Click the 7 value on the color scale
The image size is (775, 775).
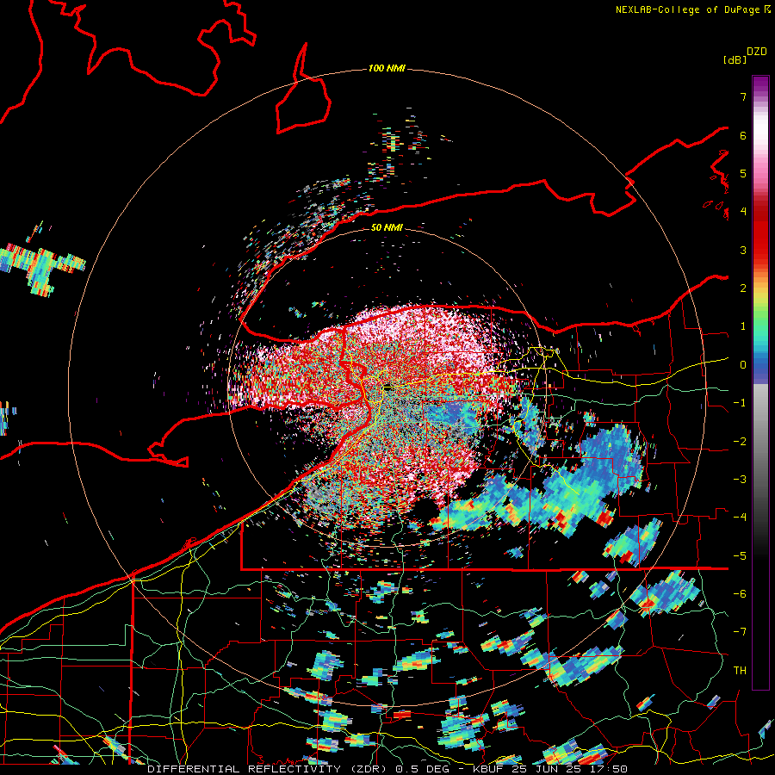tap(743, 96)
